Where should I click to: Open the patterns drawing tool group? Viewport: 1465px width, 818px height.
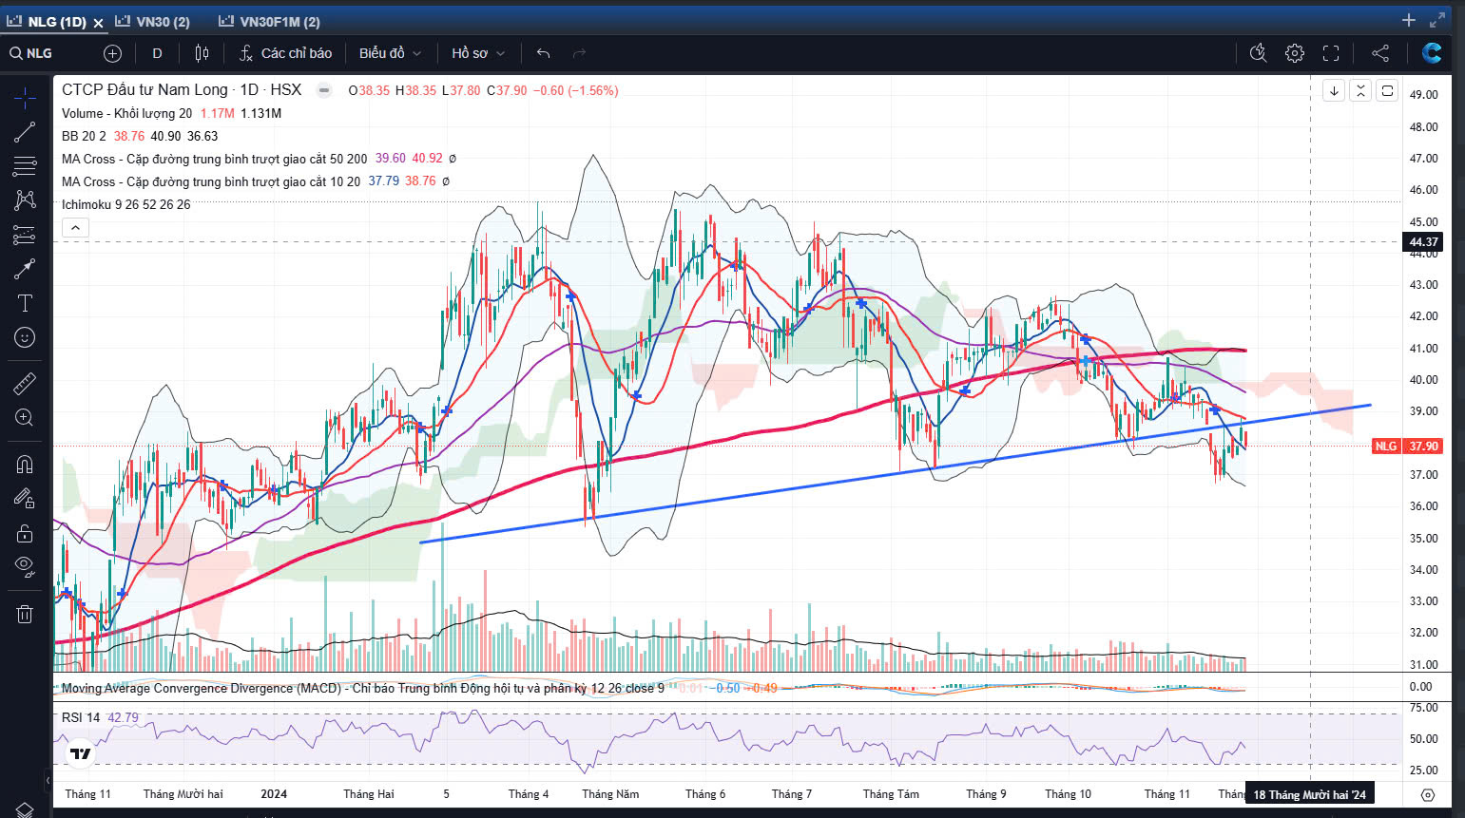coord(25,200)
